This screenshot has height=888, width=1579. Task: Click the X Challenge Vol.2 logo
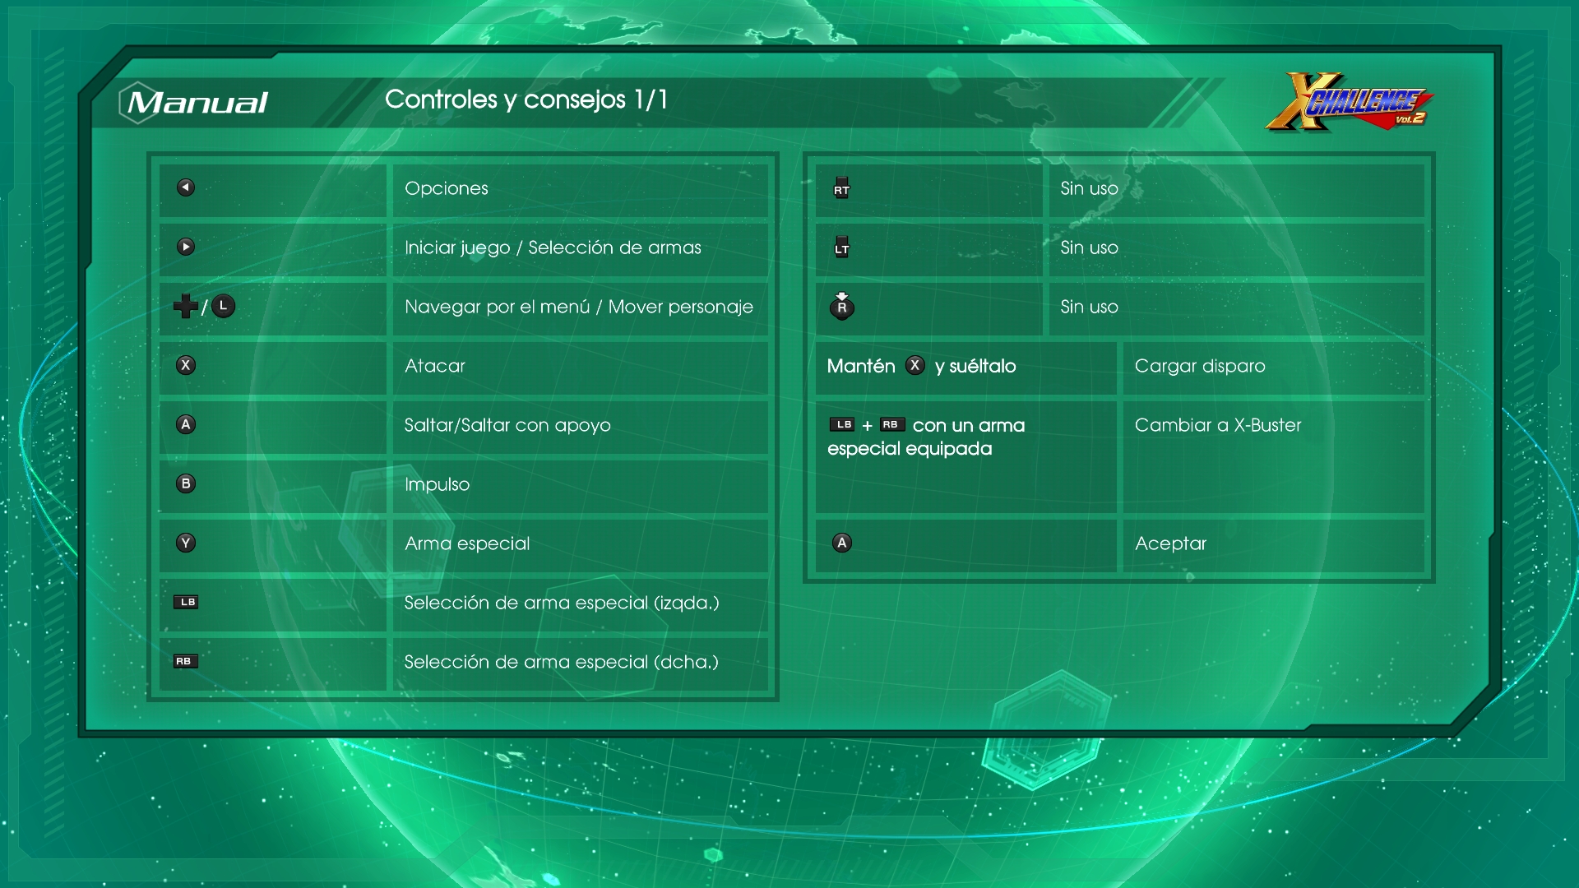(1349, 103)
